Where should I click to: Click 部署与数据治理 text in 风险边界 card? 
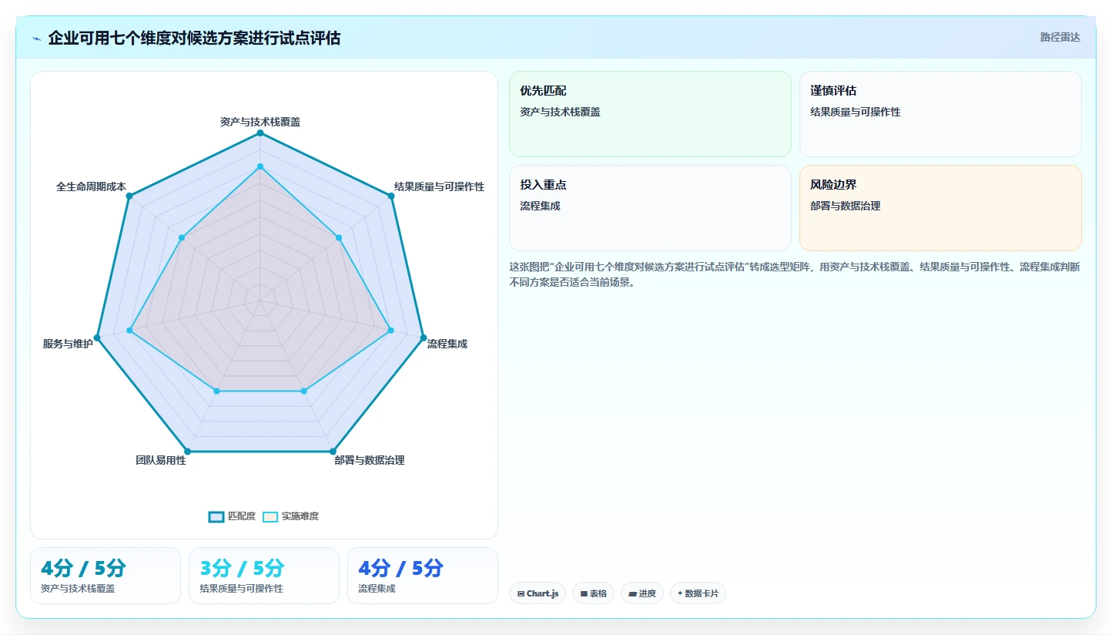845,206
